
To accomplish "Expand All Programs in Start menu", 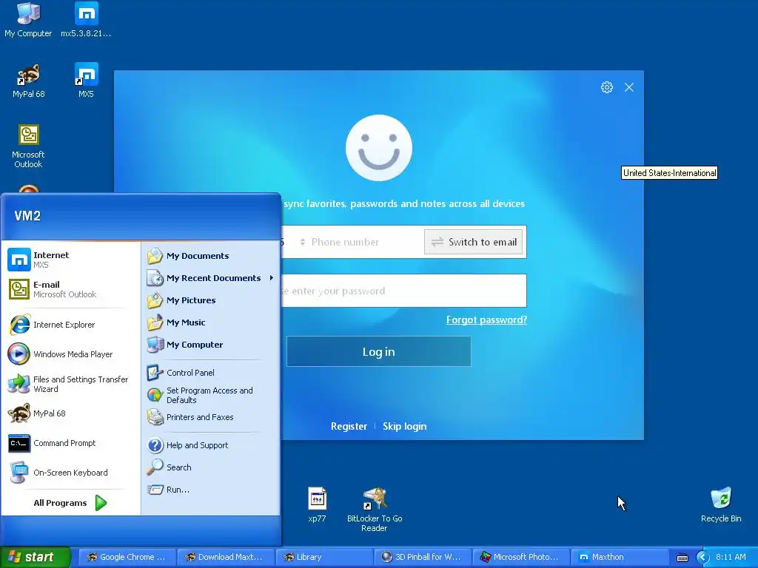I will pyautogui.click(x=70, y=503).
